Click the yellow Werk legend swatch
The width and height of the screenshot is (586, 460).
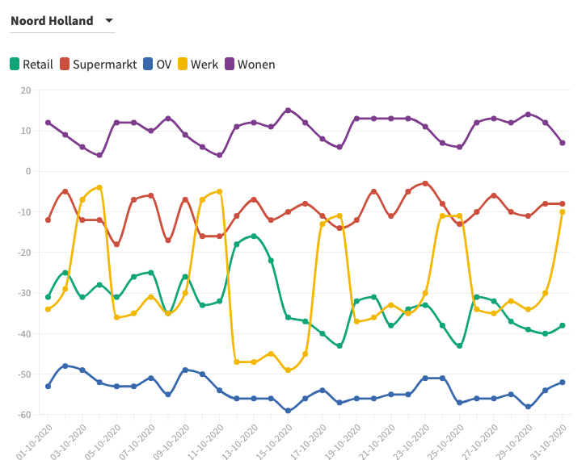pyautogui.click(x=183, y=65)
